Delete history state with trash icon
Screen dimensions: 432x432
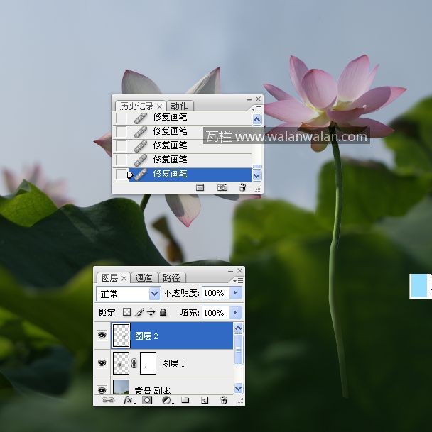coord(242,187)
